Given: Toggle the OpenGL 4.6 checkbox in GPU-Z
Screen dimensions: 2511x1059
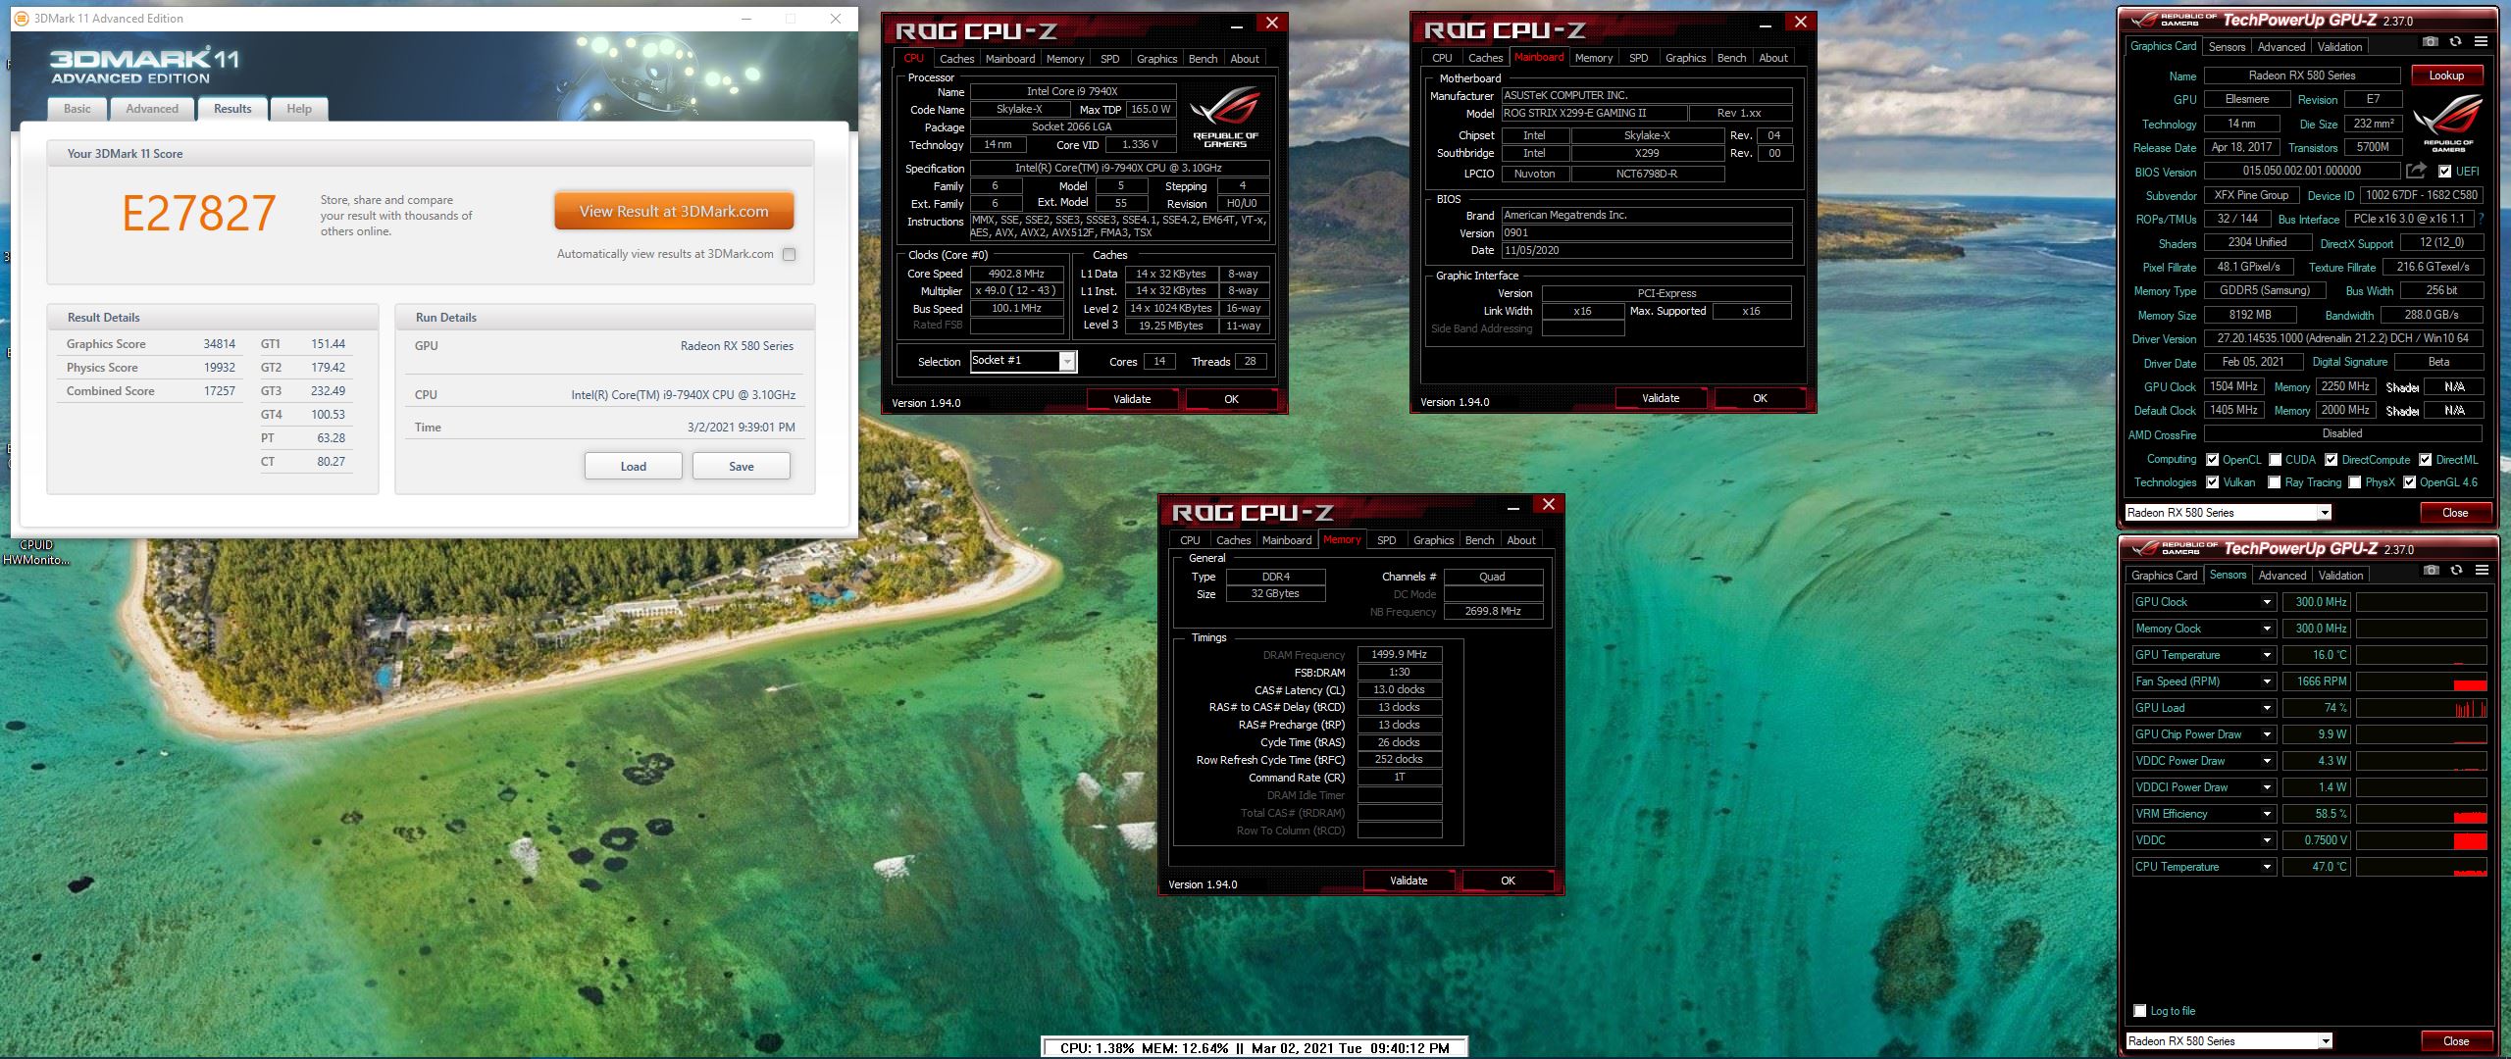Looking at the screenshot, I should (x=2409, y=482).
